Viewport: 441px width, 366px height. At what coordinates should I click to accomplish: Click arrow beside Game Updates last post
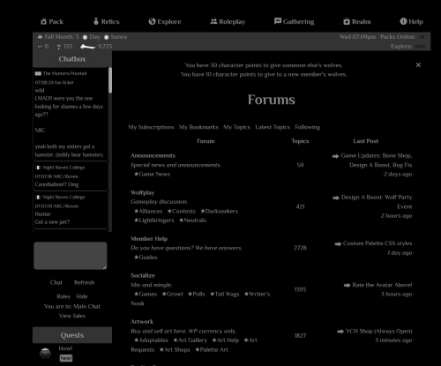tap(335, 156)
